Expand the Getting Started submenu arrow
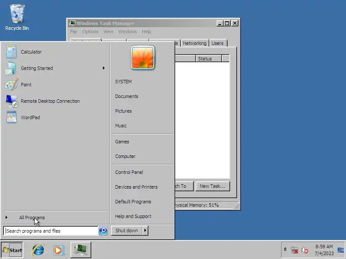Screen dimensions: 346x259 click(103, 68)
